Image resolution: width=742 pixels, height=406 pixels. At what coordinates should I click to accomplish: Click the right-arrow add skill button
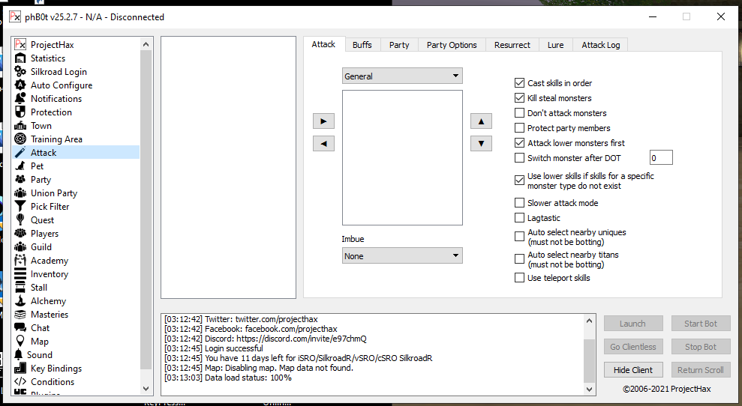(323, 121)
